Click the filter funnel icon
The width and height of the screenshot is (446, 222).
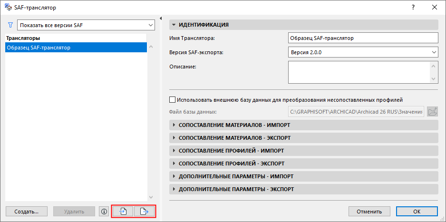tap(10, 25)
